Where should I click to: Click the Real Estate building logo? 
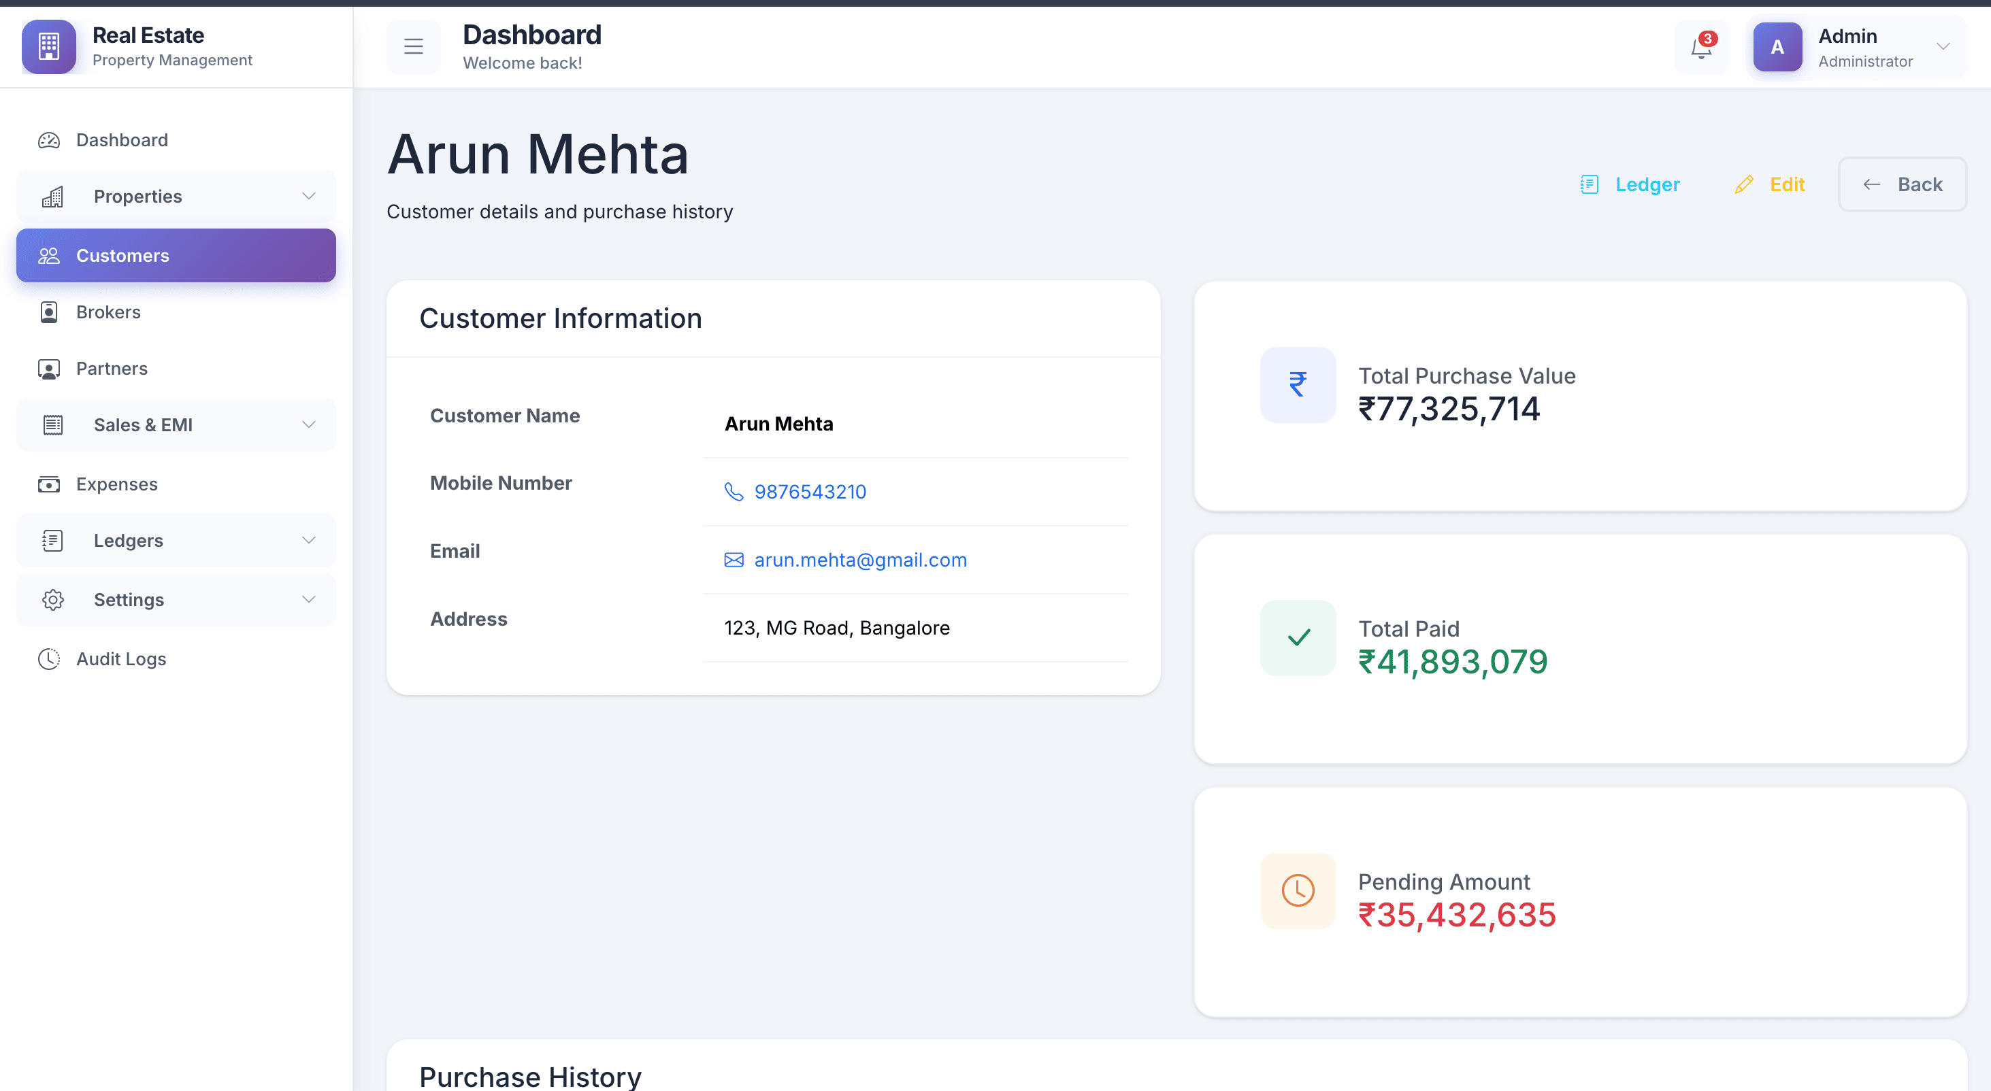coord(49,46)
